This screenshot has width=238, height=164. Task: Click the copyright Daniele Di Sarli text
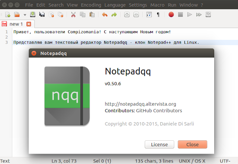coord(149,124)
